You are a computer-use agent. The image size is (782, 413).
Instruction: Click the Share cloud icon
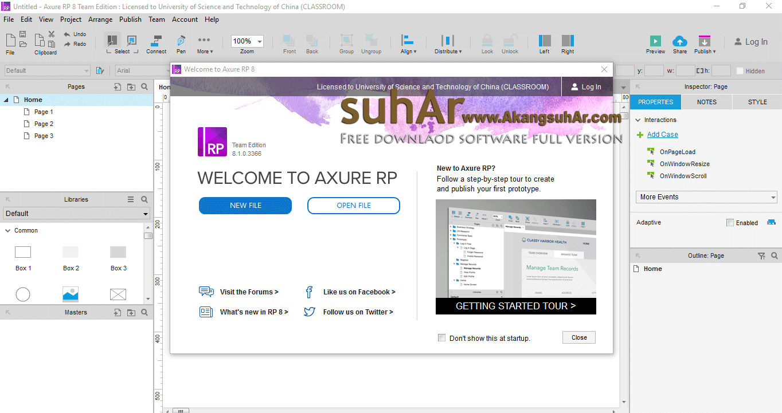point(680,41)
